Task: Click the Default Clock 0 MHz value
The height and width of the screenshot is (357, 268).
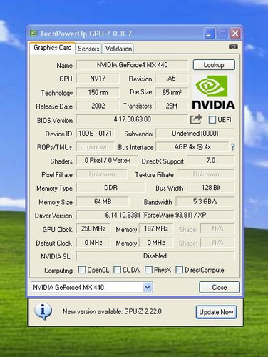Action: [x=93, y=243]
